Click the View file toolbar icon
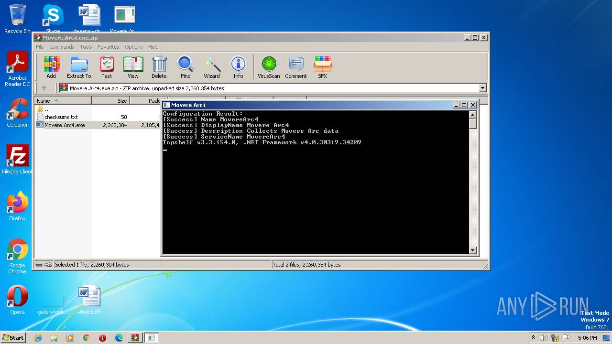 133,67
